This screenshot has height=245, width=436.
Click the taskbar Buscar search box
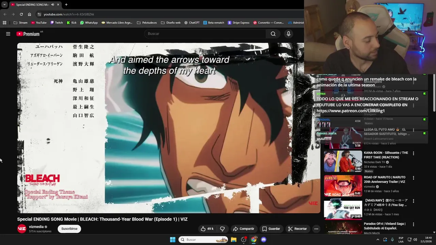click(203, 240)
